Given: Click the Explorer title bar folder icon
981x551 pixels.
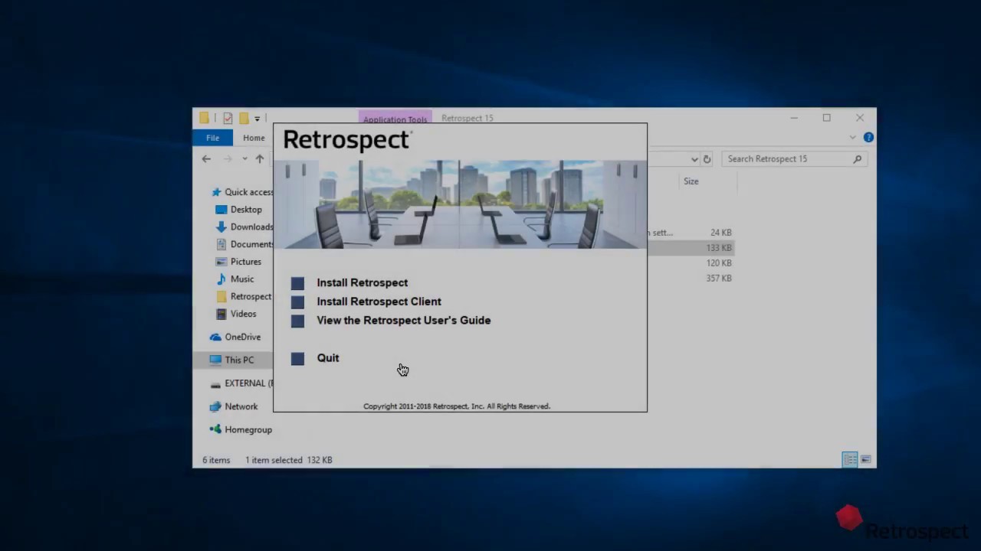Looking at the screenshot, I should point(204,118).
